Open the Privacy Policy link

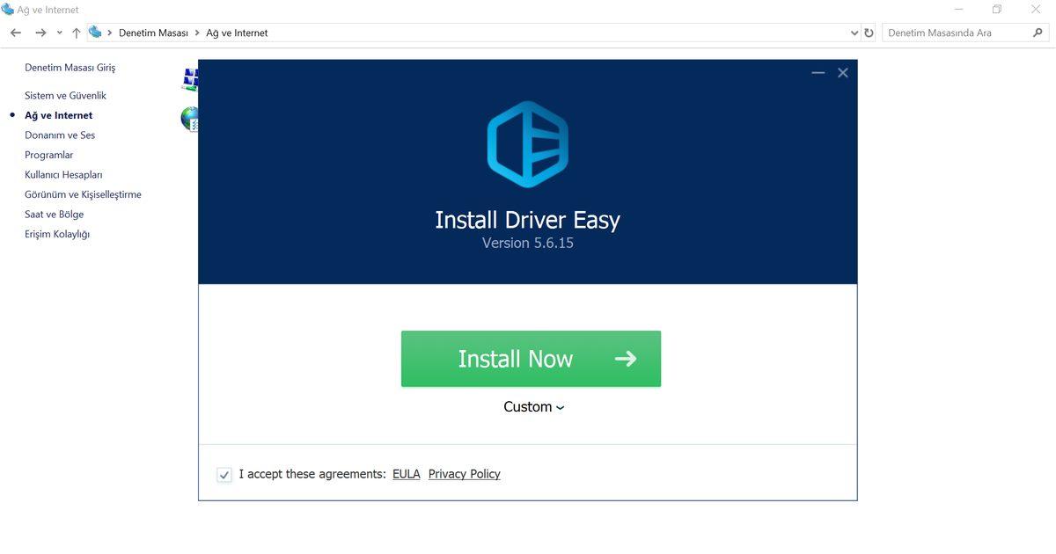464,474
